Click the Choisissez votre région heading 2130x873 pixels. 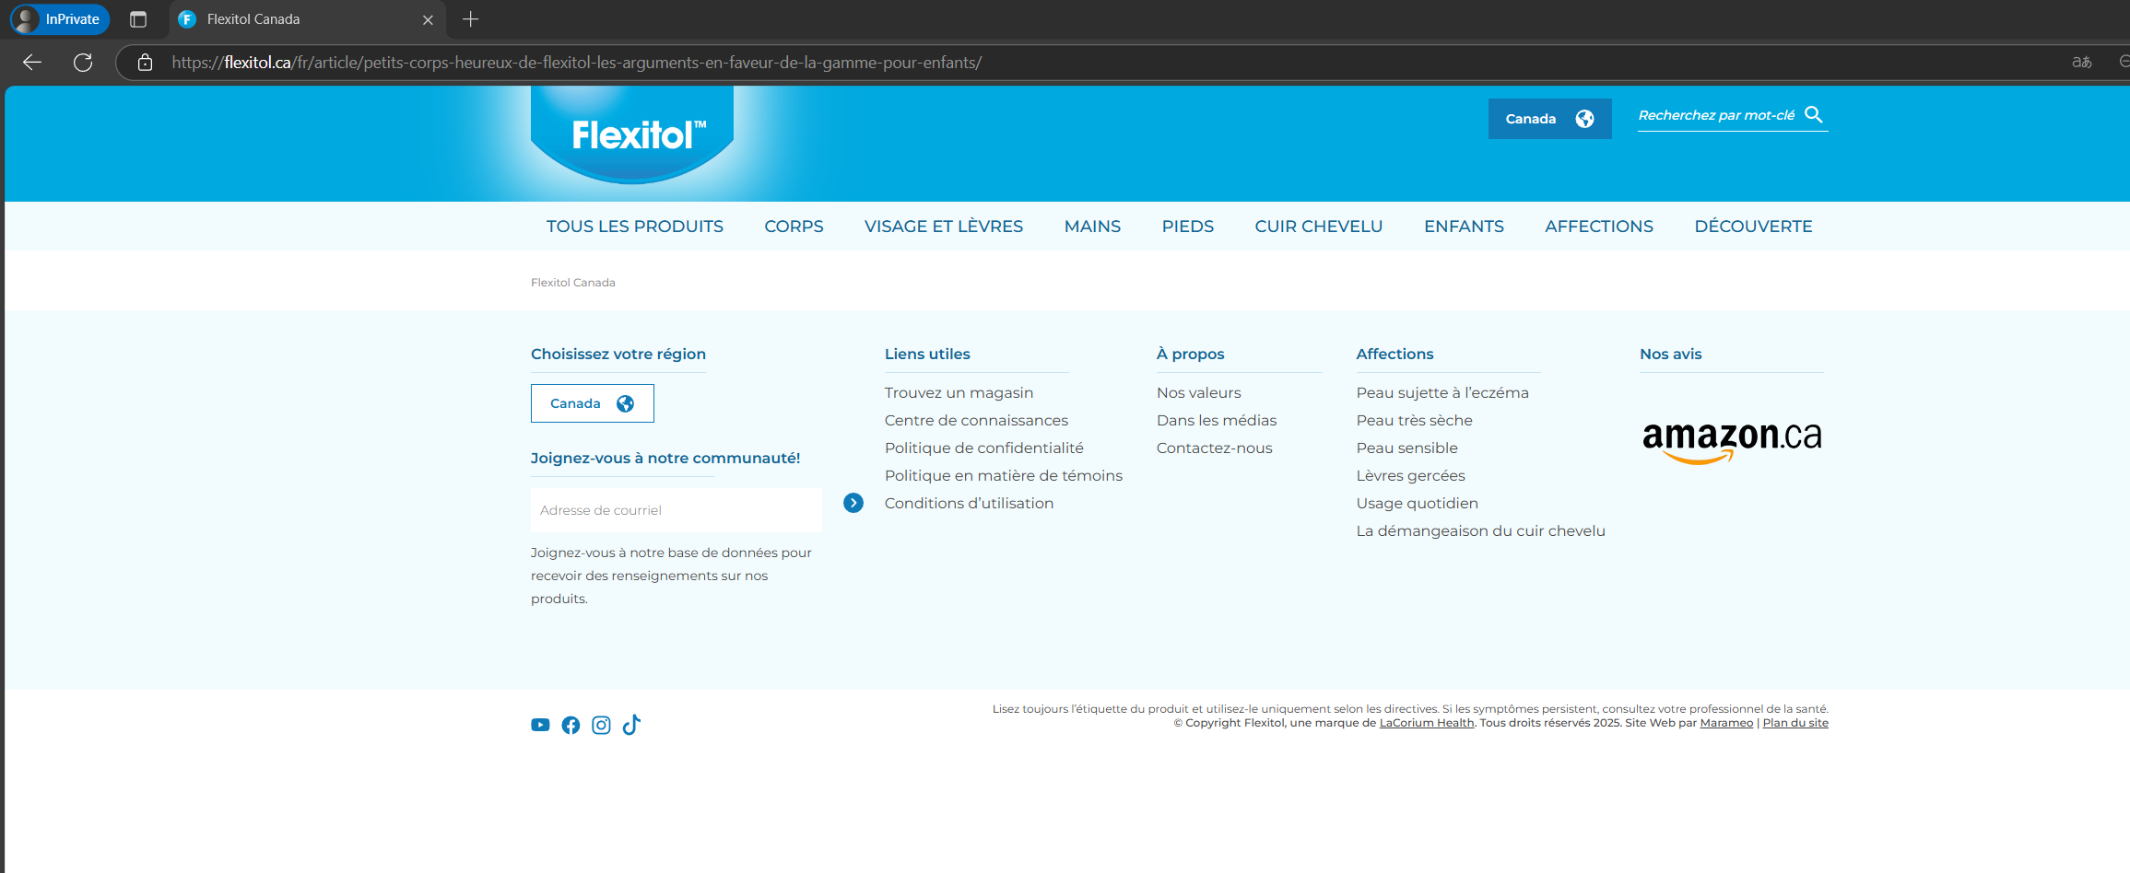click(x=618, y=354)
